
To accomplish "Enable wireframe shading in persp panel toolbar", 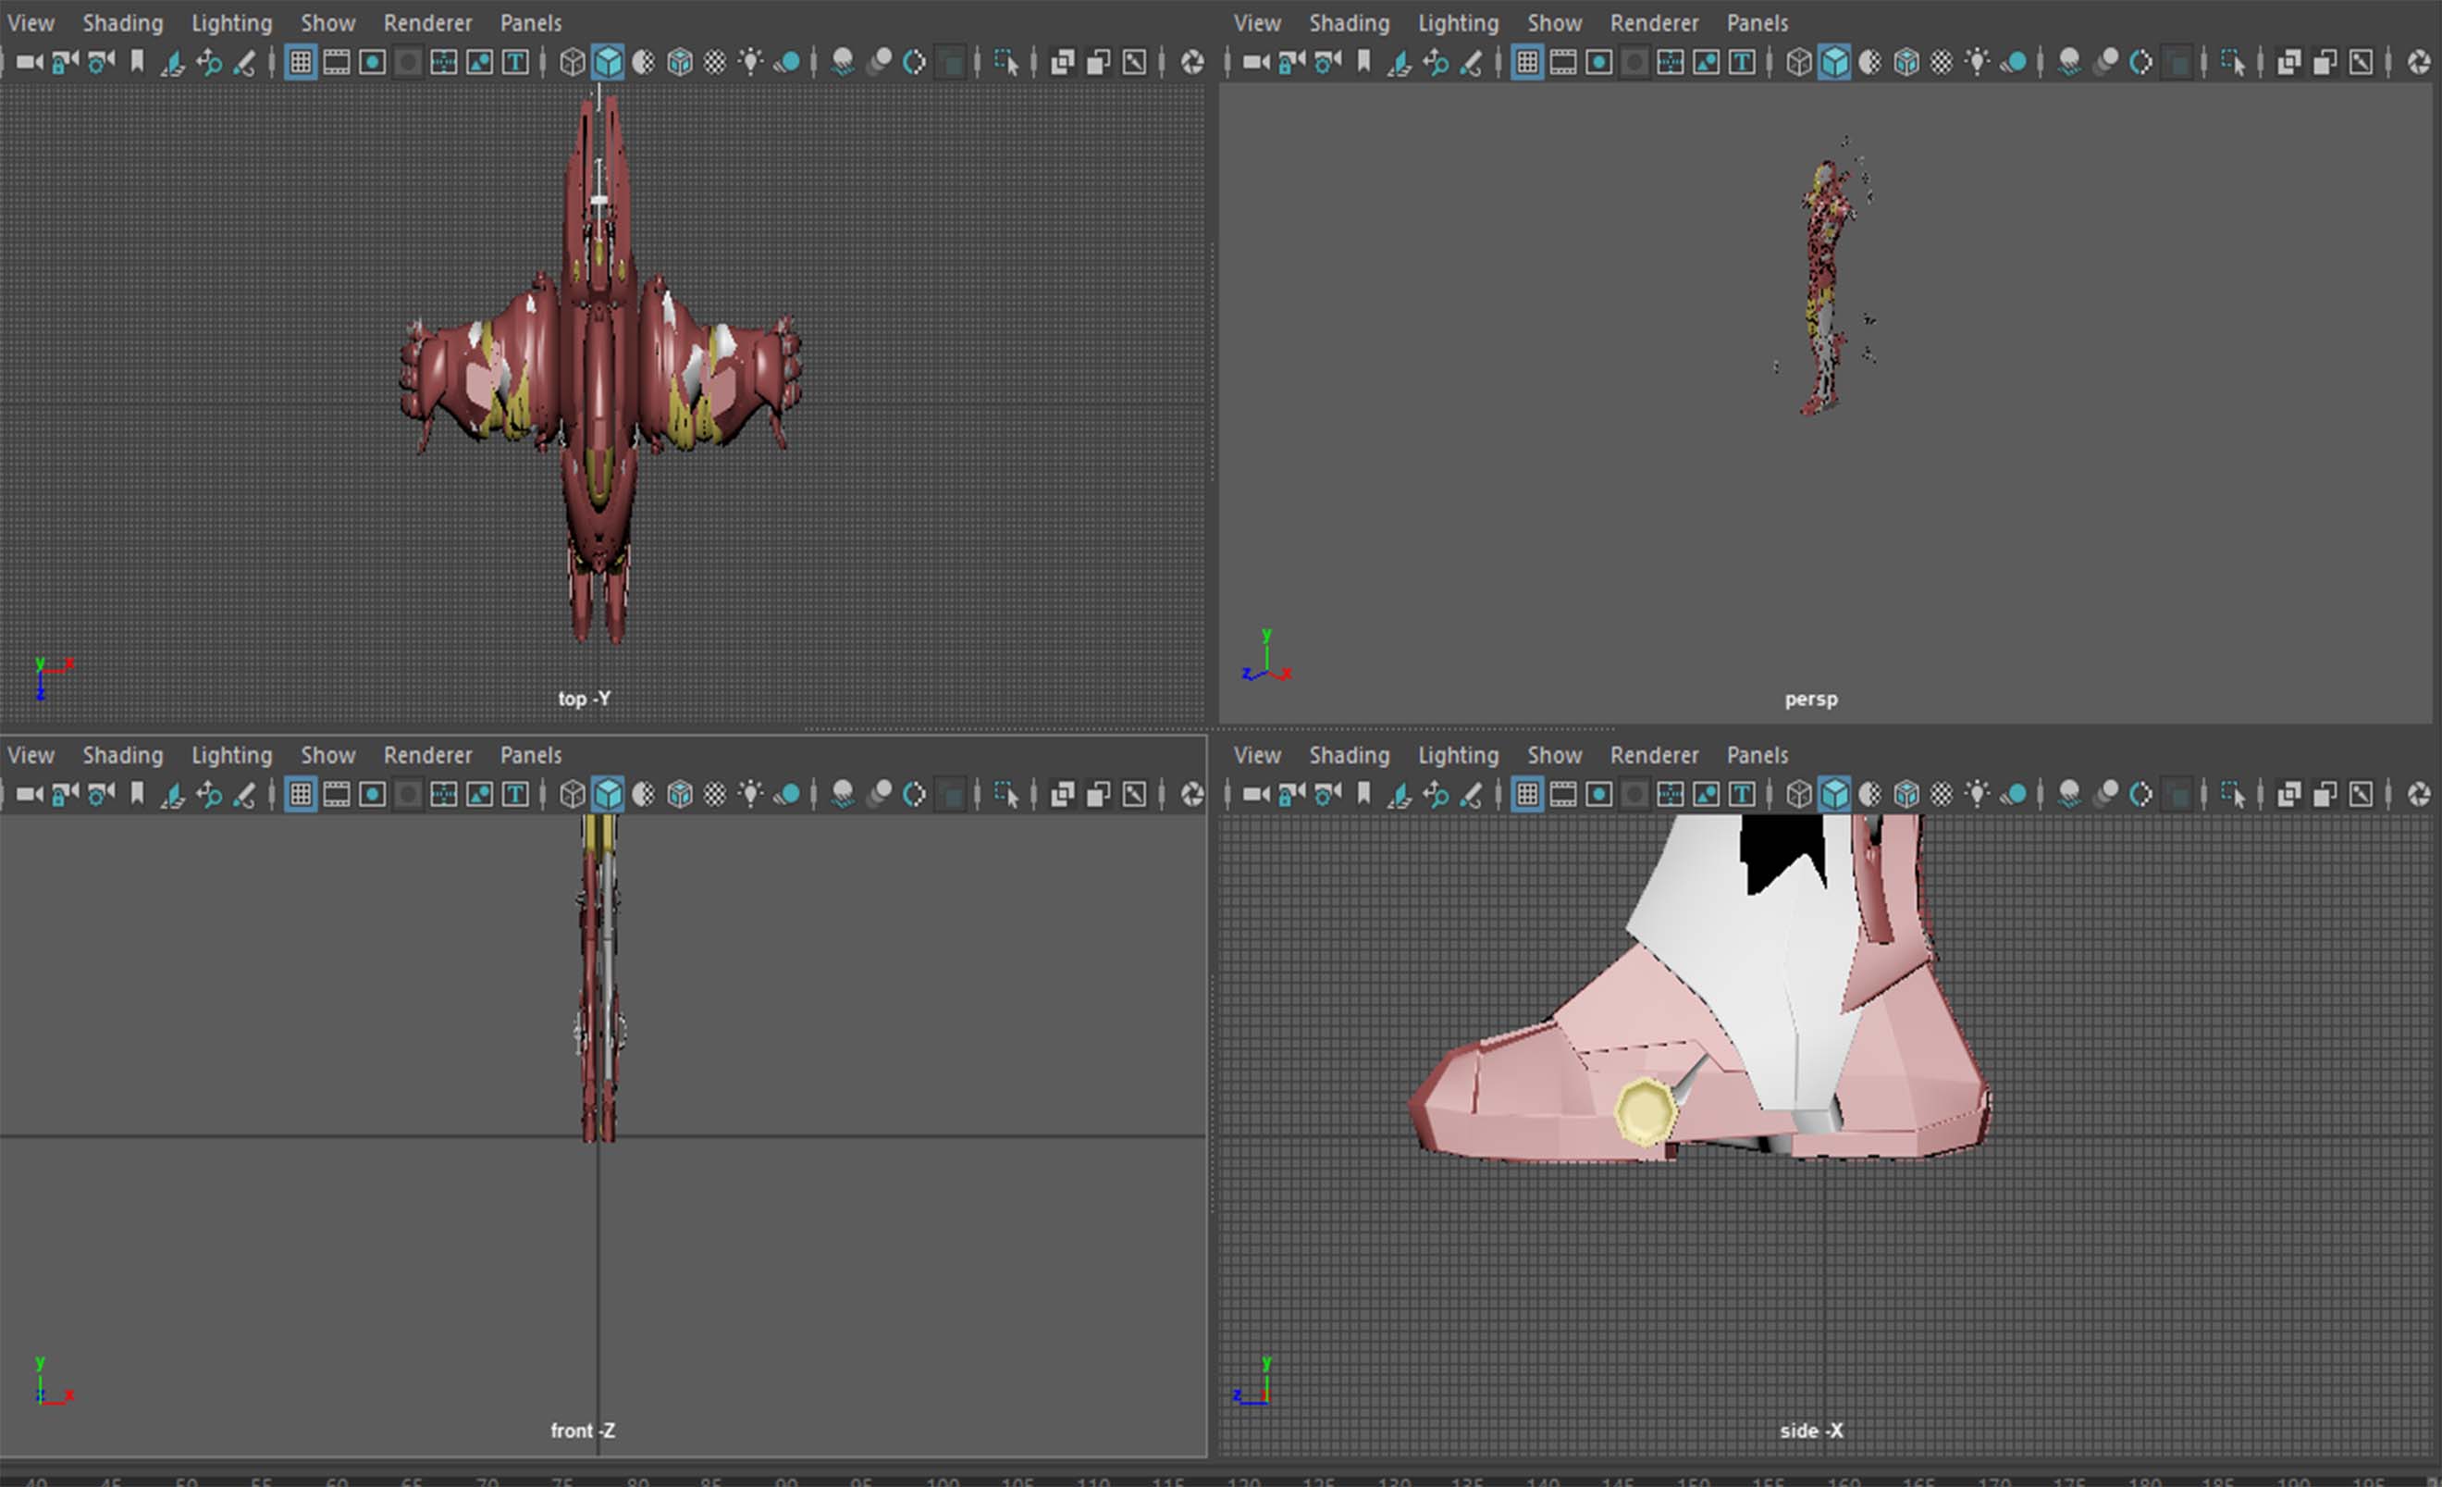I will pos(1798,62).
